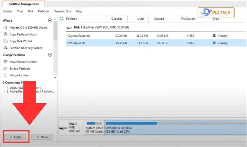Click the 23.65 MB unused cell
The image size is (247, 147).
pyautogui.click(x=162, y=36)
